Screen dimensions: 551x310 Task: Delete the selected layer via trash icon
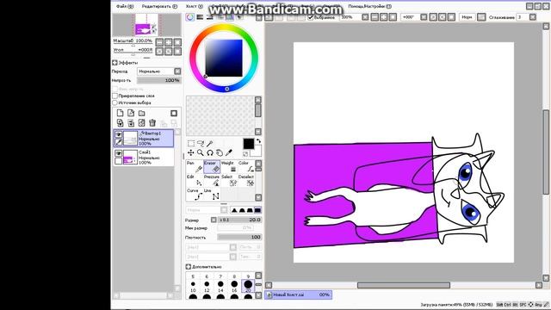pos(152,122)
